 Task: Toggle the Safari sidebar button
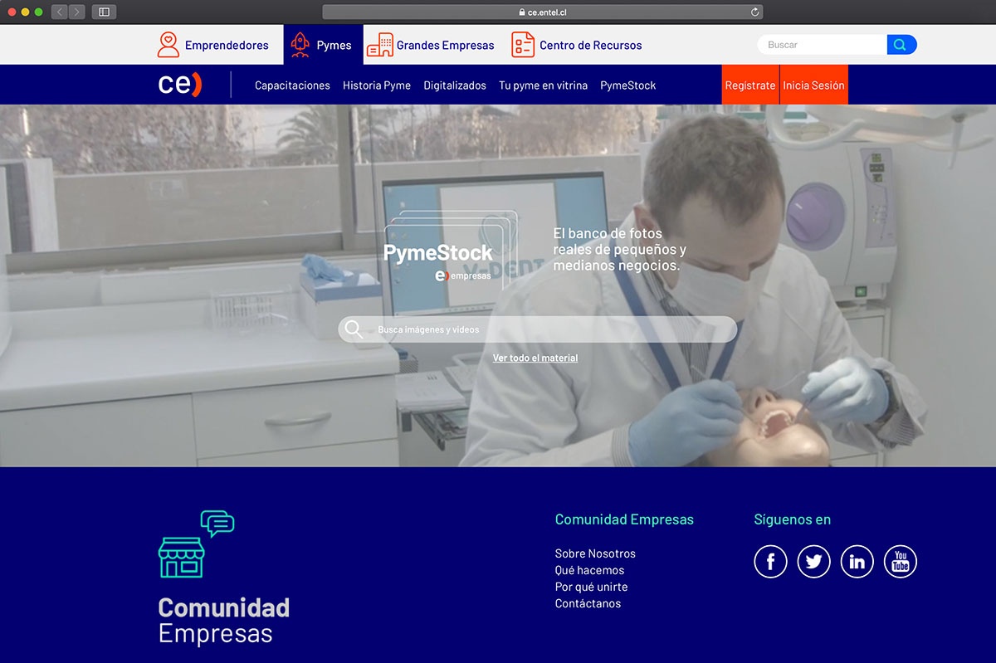(105, 12)
